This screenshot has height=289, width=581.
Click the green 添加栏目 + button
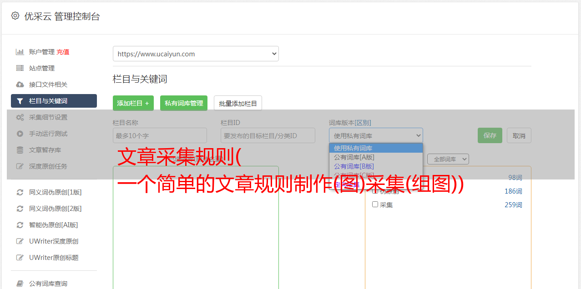(133, 103)
